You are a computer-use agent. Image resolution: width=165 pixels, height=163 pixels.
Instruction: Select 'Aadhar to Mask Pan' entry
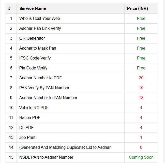click(x=38, y=48)
